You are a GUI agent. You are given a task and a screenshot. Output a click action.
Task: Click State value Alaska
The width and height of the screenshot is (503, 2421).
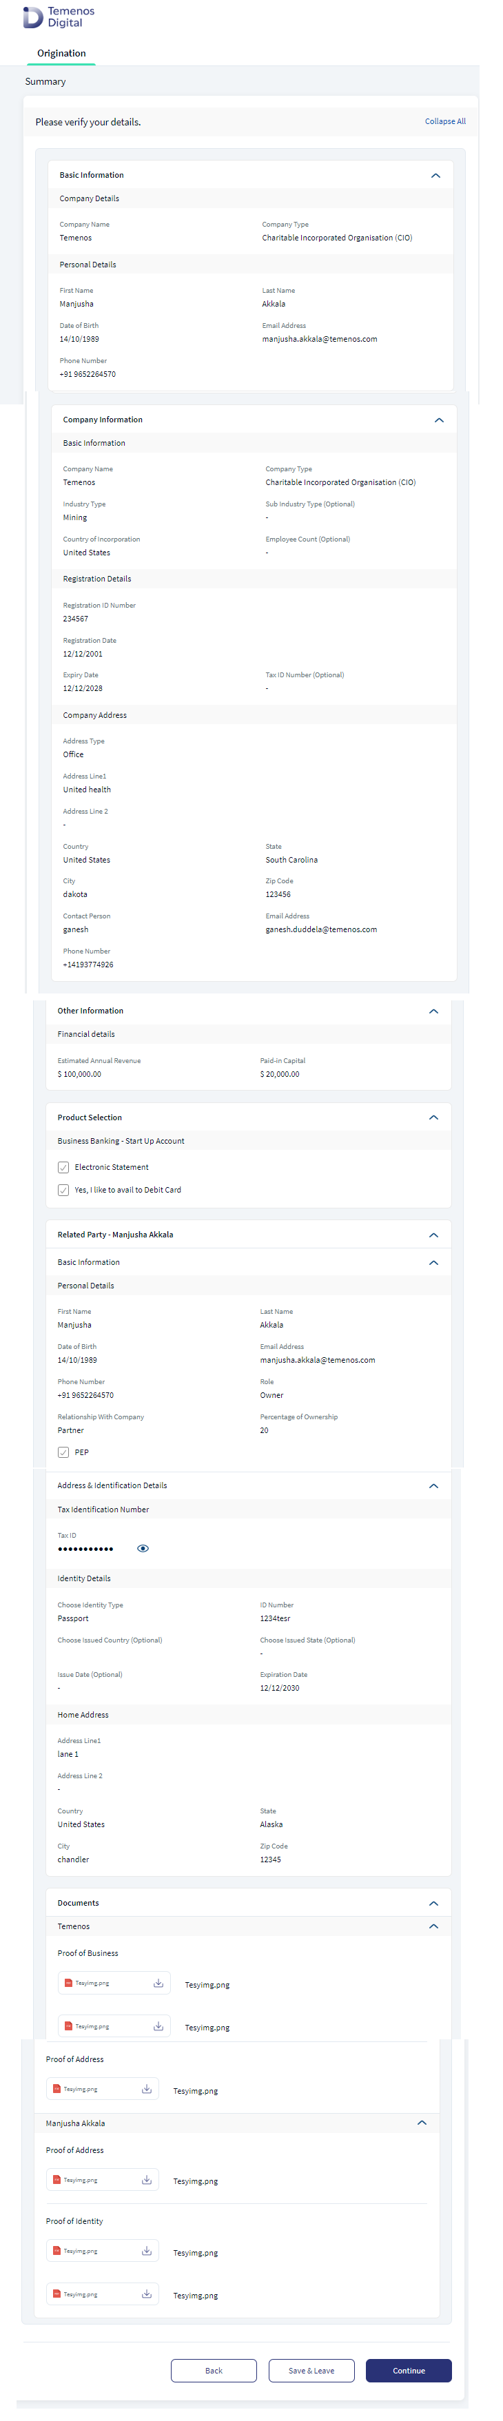(x=271, y=1824)
